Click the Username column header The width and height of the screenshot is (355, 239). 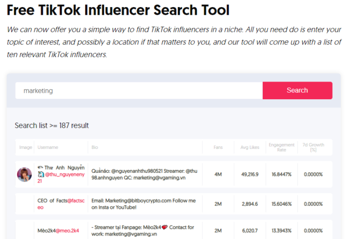point(48,147)
